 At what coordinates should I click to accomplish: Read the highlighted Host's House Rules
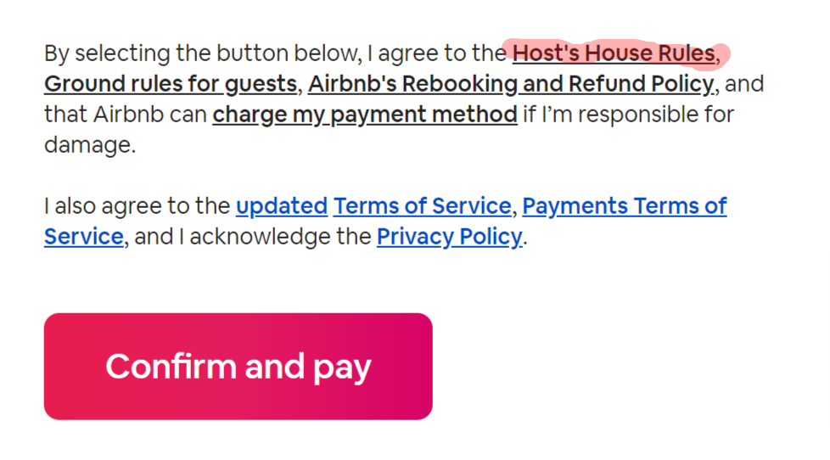pyautogui.click(x=614, y=53)
